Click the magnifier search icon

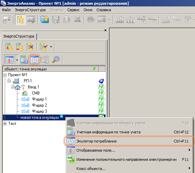[x=56, y=60]
